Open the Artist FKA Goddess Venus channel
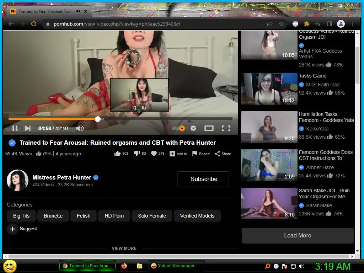Viewport: 364px width, 273px height. coord(320,54)
